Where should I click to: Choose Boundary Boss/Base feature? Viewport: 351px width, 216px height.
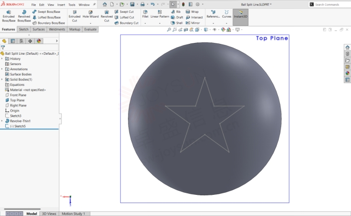point(49,23)
